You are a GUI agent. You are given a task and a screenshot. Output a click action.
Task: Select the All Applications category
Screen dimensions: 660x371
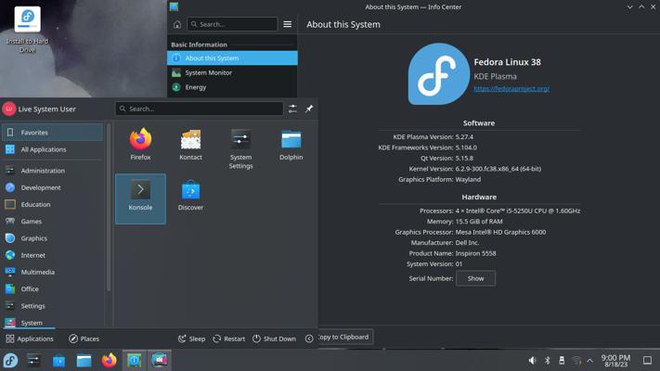[44, 148]
